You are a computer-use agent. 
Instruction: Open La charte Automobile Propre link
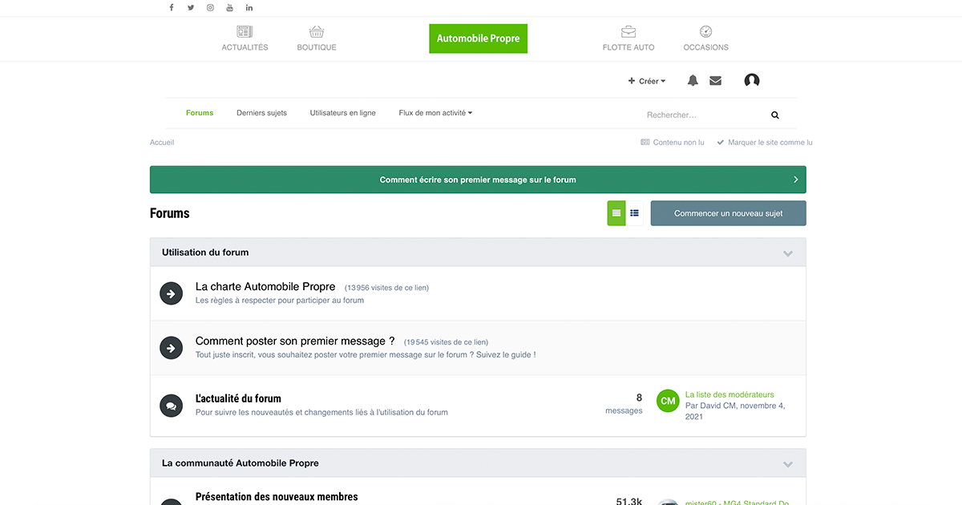[265, 286]
